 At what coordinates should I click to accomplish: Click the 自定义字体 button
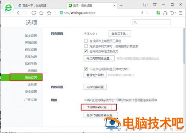tap(120, 34)
